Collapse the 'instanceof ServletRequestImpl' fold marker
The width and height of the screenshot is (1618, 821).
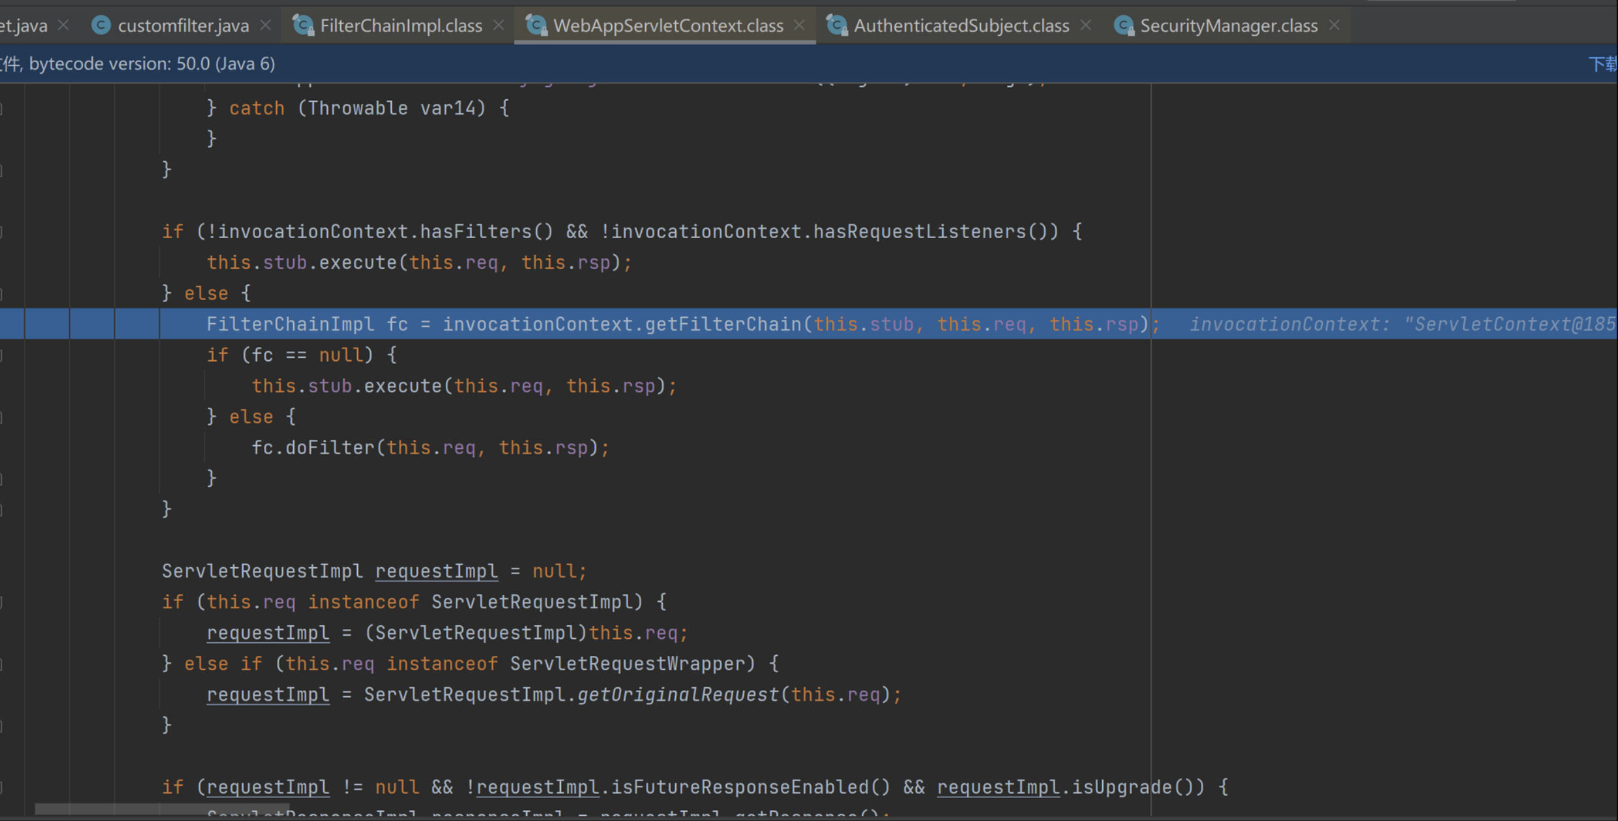tap(2, 602)
